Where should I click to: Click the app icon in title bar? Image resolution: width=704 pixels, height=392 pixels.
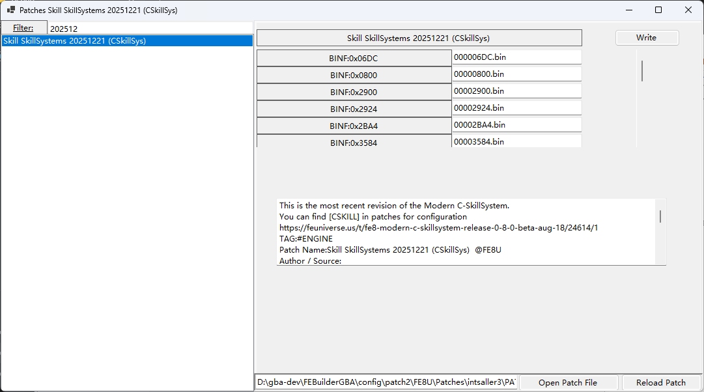[11, 10]
